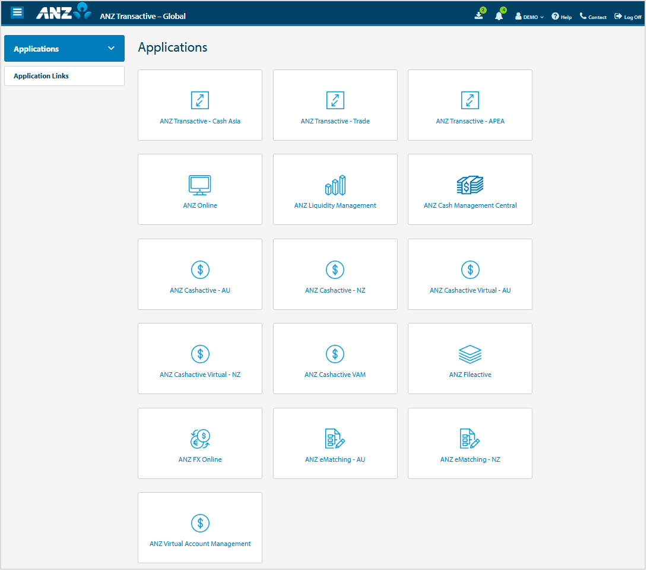
Task: Click the ANZ Transactive - Trade icon
Action: point(335,100)
